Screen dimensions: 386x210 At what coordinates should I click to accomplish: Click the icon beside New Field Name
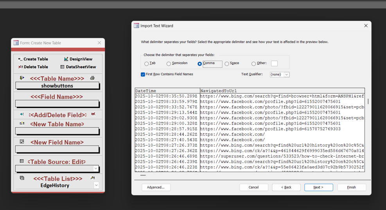click(x=22, y=141)
